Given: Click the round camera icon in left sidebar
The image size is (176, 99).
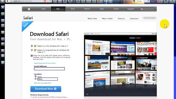Looking at the screenshot, I should tap(3, 21).
